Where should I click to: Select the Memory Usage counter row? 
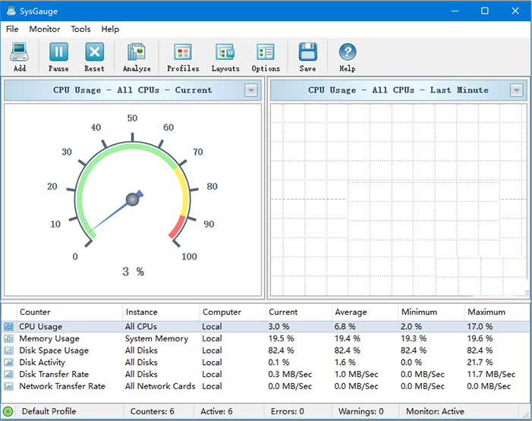[49, 338]
